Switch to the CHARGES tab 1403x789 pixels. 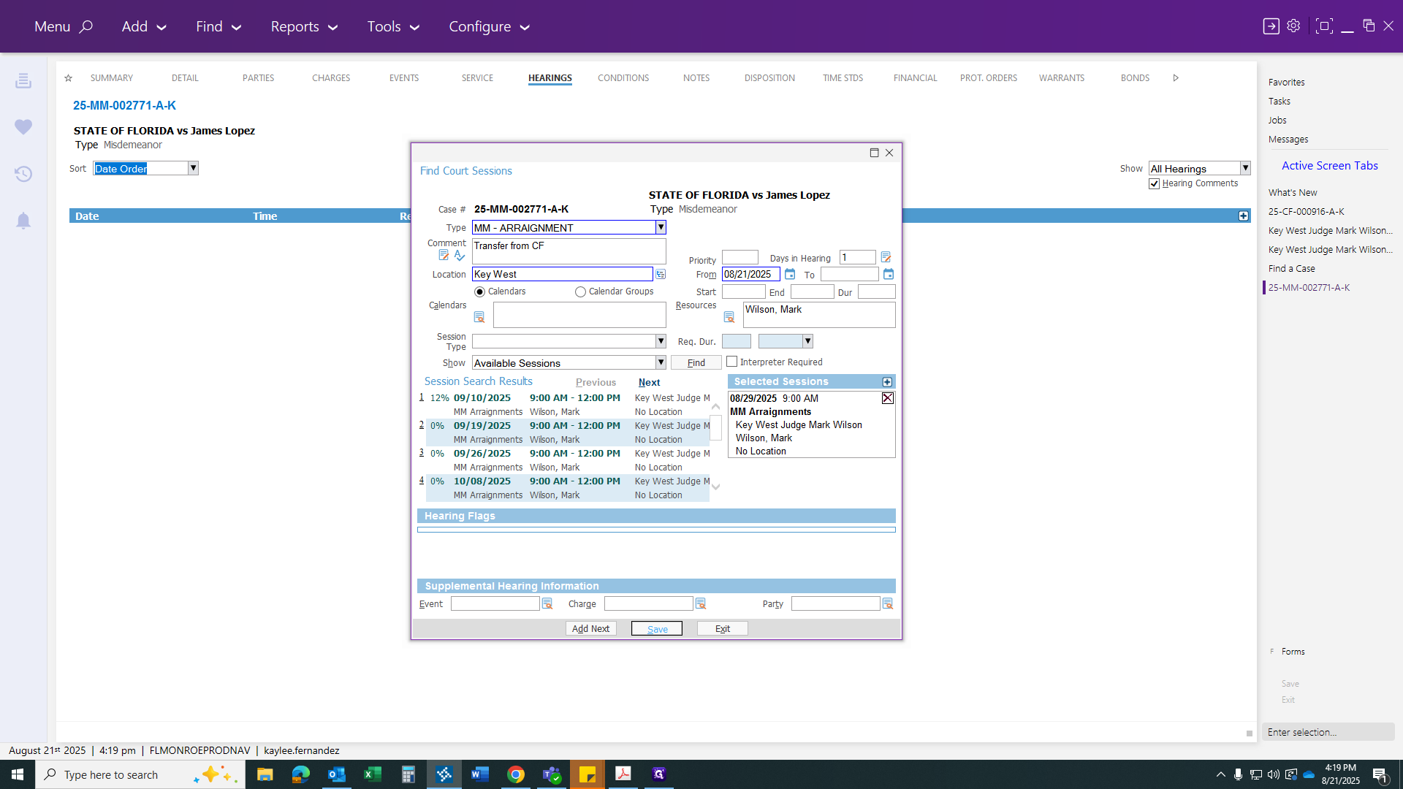point(331,78)
